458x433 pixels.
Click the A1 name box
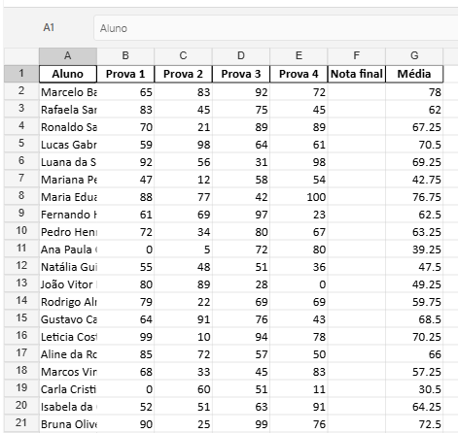point(49,28)
